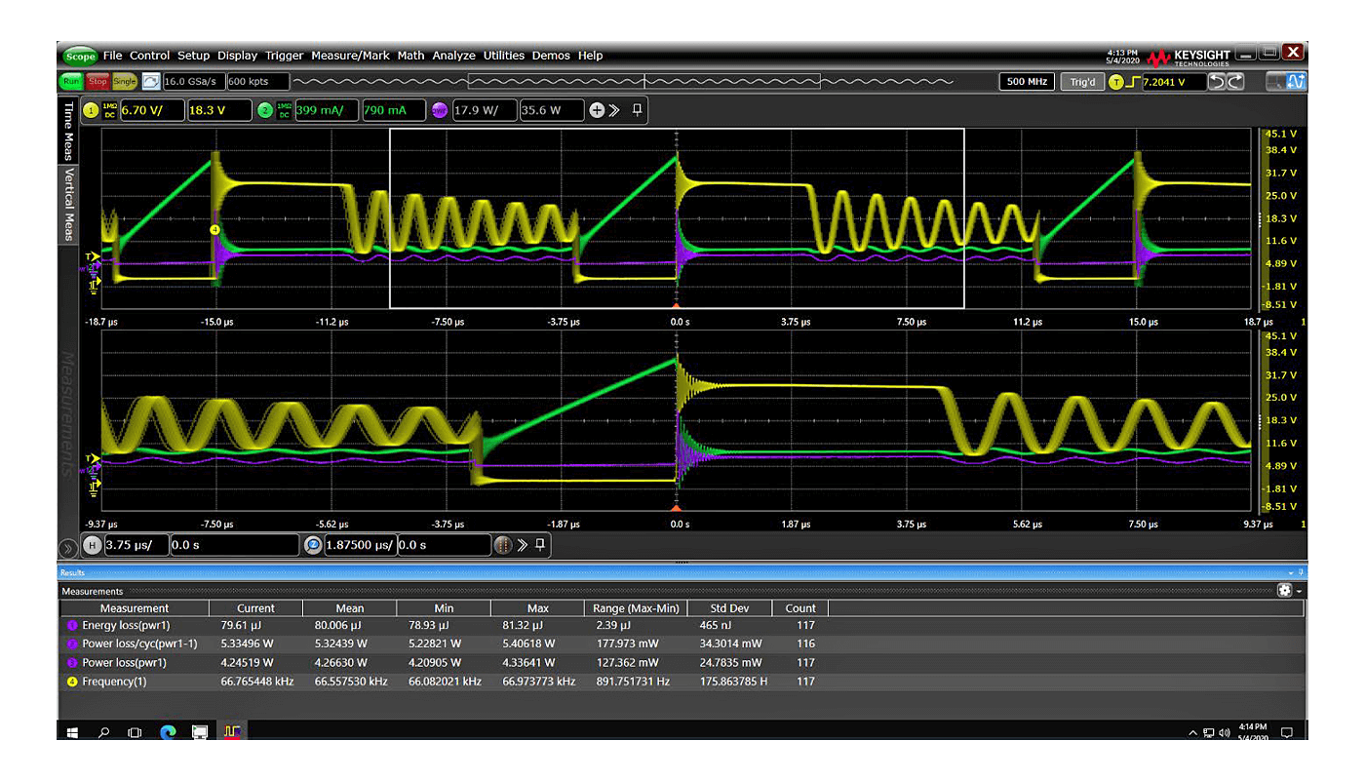Viewport: 1365px width, 780px height.
Task: Click the rising edge trigger slope icon
Action: click(x=1133, y=82)
